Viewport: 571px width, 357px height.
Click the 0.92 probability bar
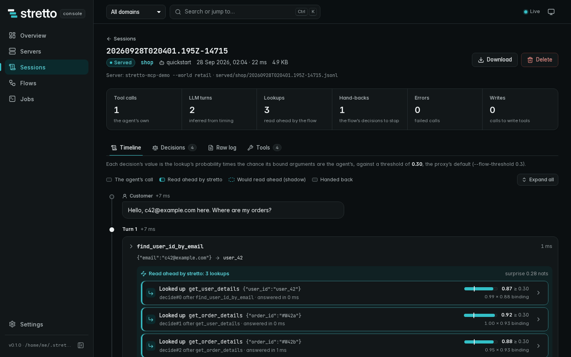(481, 315)
